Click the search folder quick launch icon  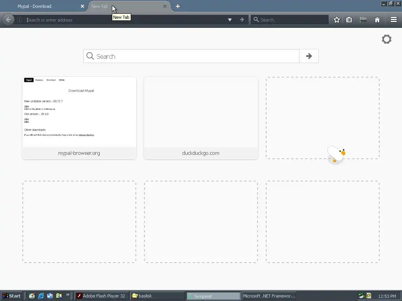tap(59, 296)
